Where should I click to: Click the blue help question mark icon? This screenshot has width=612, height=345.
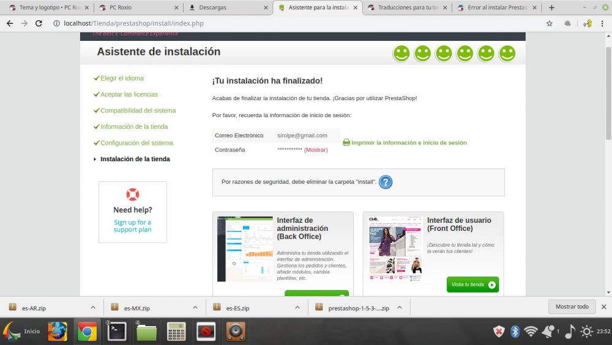click(x=385, y=182)
